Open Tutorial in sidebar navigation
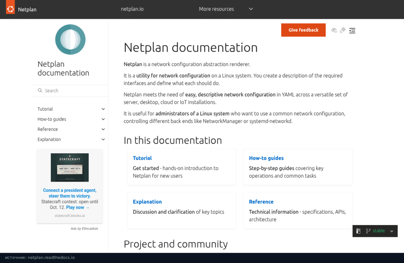The image size is (404, 263). point(45,109)
